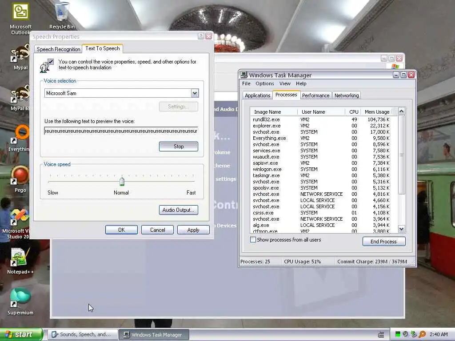The image size is (455, 341).
Task: Select the sapisvr.exe process row
Action: click(321, 163)
